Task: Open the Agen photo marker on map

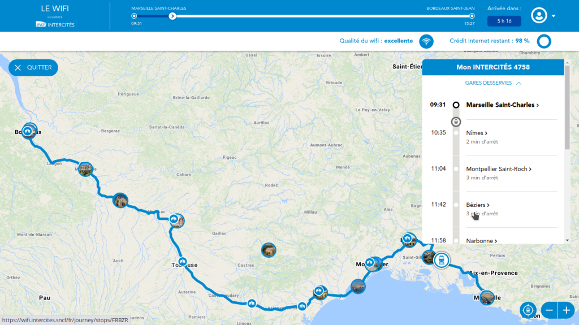Action: tap(120, 201)
